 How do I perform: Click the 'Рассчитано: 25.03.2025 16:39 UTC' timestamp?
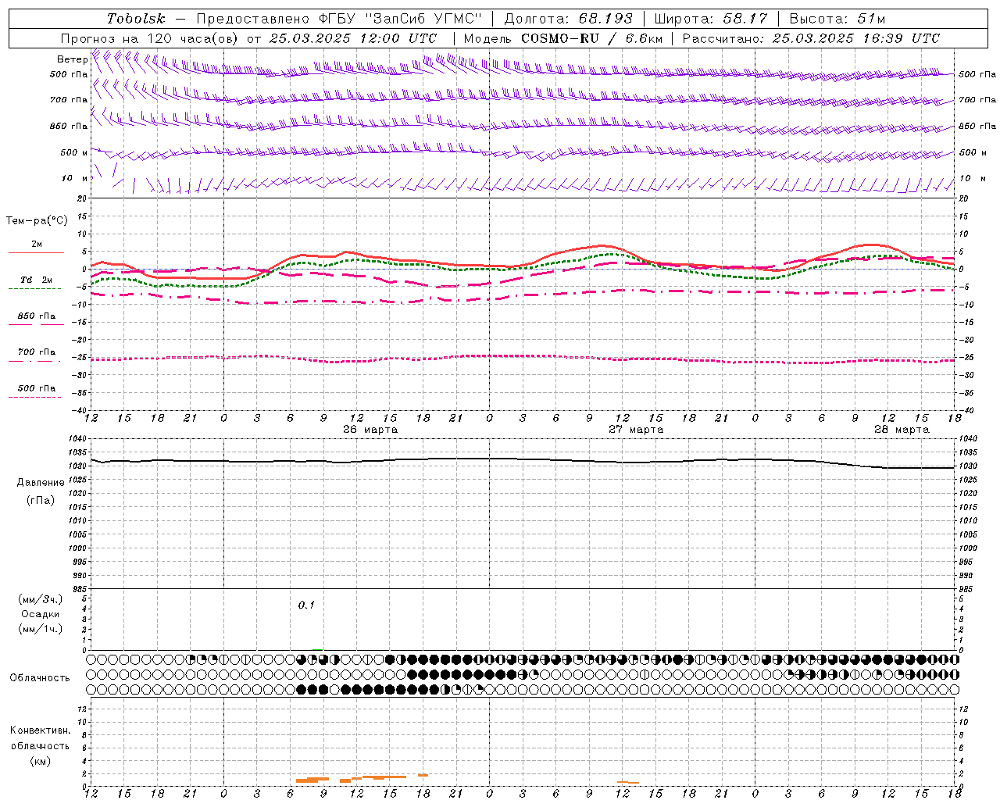[x=811, y=38]
